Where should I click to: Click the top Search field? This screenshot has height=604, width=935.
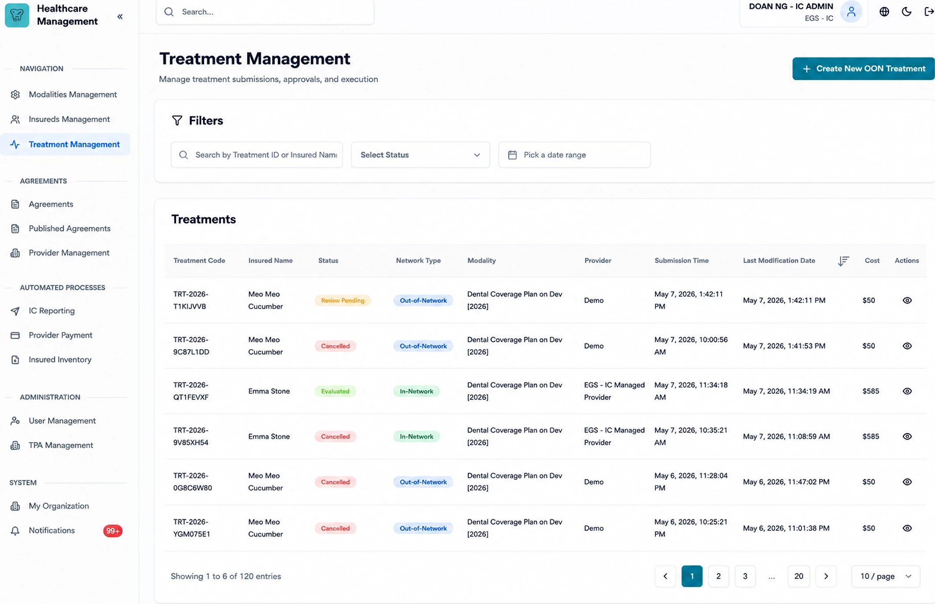click(x=265, y=12)
